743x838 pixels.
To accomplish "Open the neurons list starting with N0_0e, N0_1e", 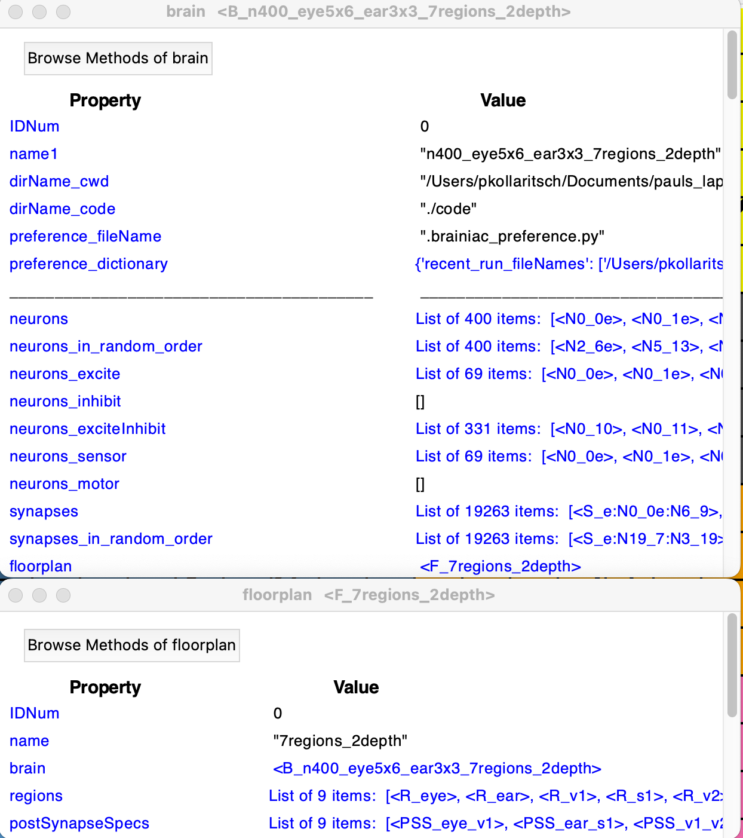I will (x=569, y=319).
